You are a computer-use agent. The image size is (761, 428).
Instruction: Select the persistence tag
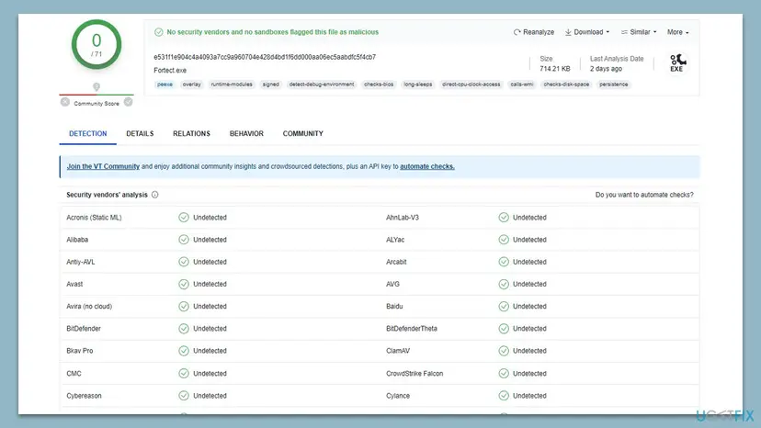click(613, 84)
